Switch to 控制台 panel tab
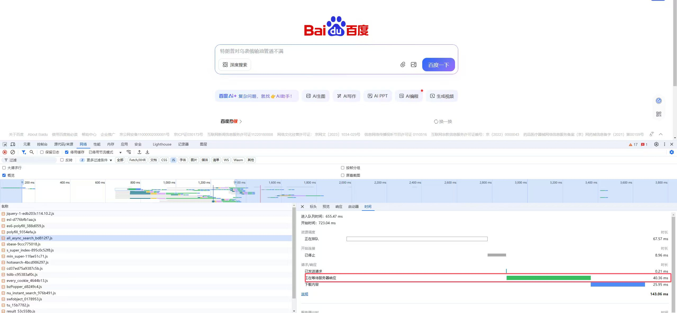 click(x=42, y=144)
